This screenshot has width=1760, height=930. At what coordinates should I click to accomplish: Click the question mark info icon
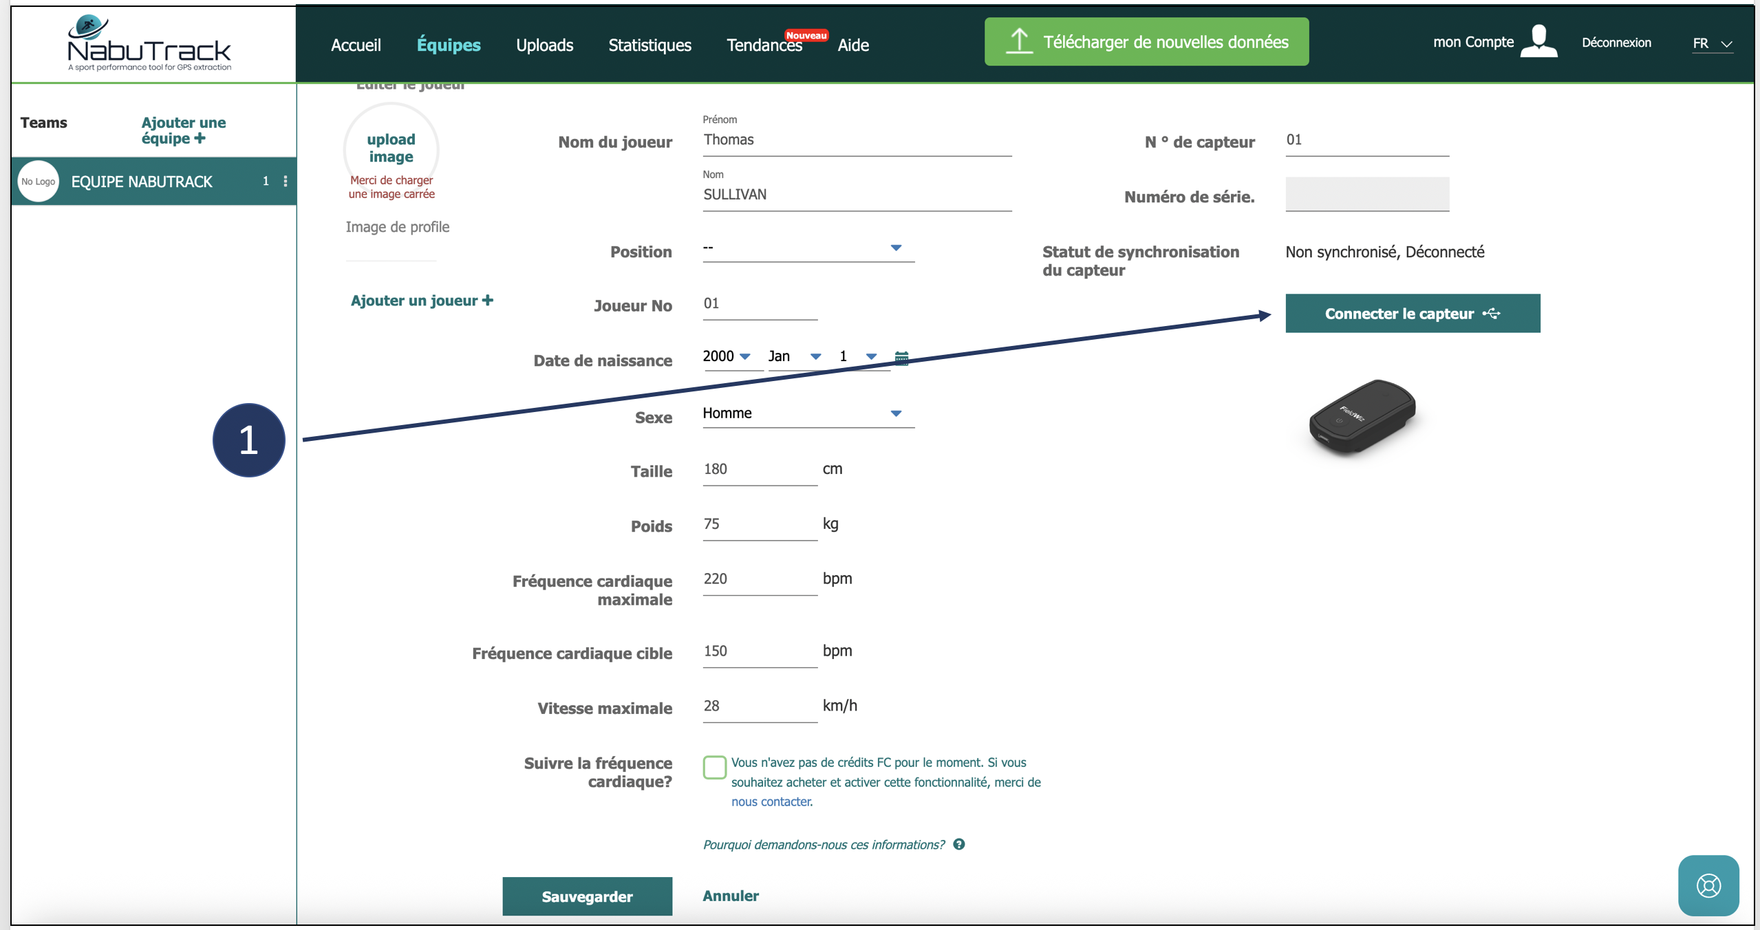pyautogui.click(x=959, y=845)
